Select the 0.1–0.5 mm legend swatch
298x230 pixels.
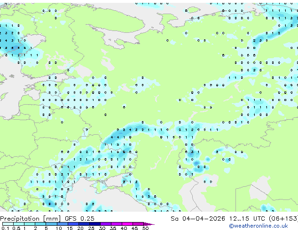[8, 224]
